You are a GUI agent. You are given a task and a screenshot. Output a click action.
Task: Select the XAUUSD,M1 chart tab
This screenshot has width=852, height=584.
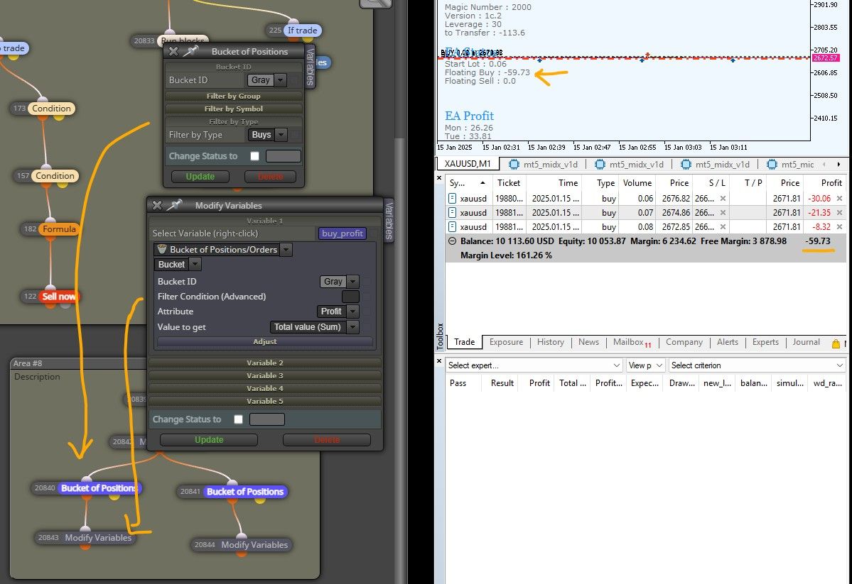pos(468,164)
